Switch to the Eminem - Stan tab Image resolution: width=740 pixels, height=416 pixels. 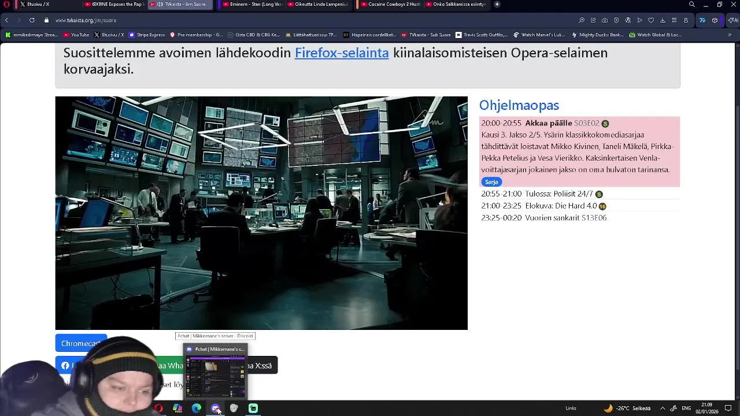click(x=253, y=4)
